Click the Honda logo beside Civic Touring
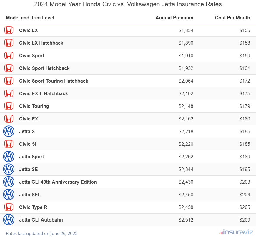The image size is (256, 238). pos(9,106)
